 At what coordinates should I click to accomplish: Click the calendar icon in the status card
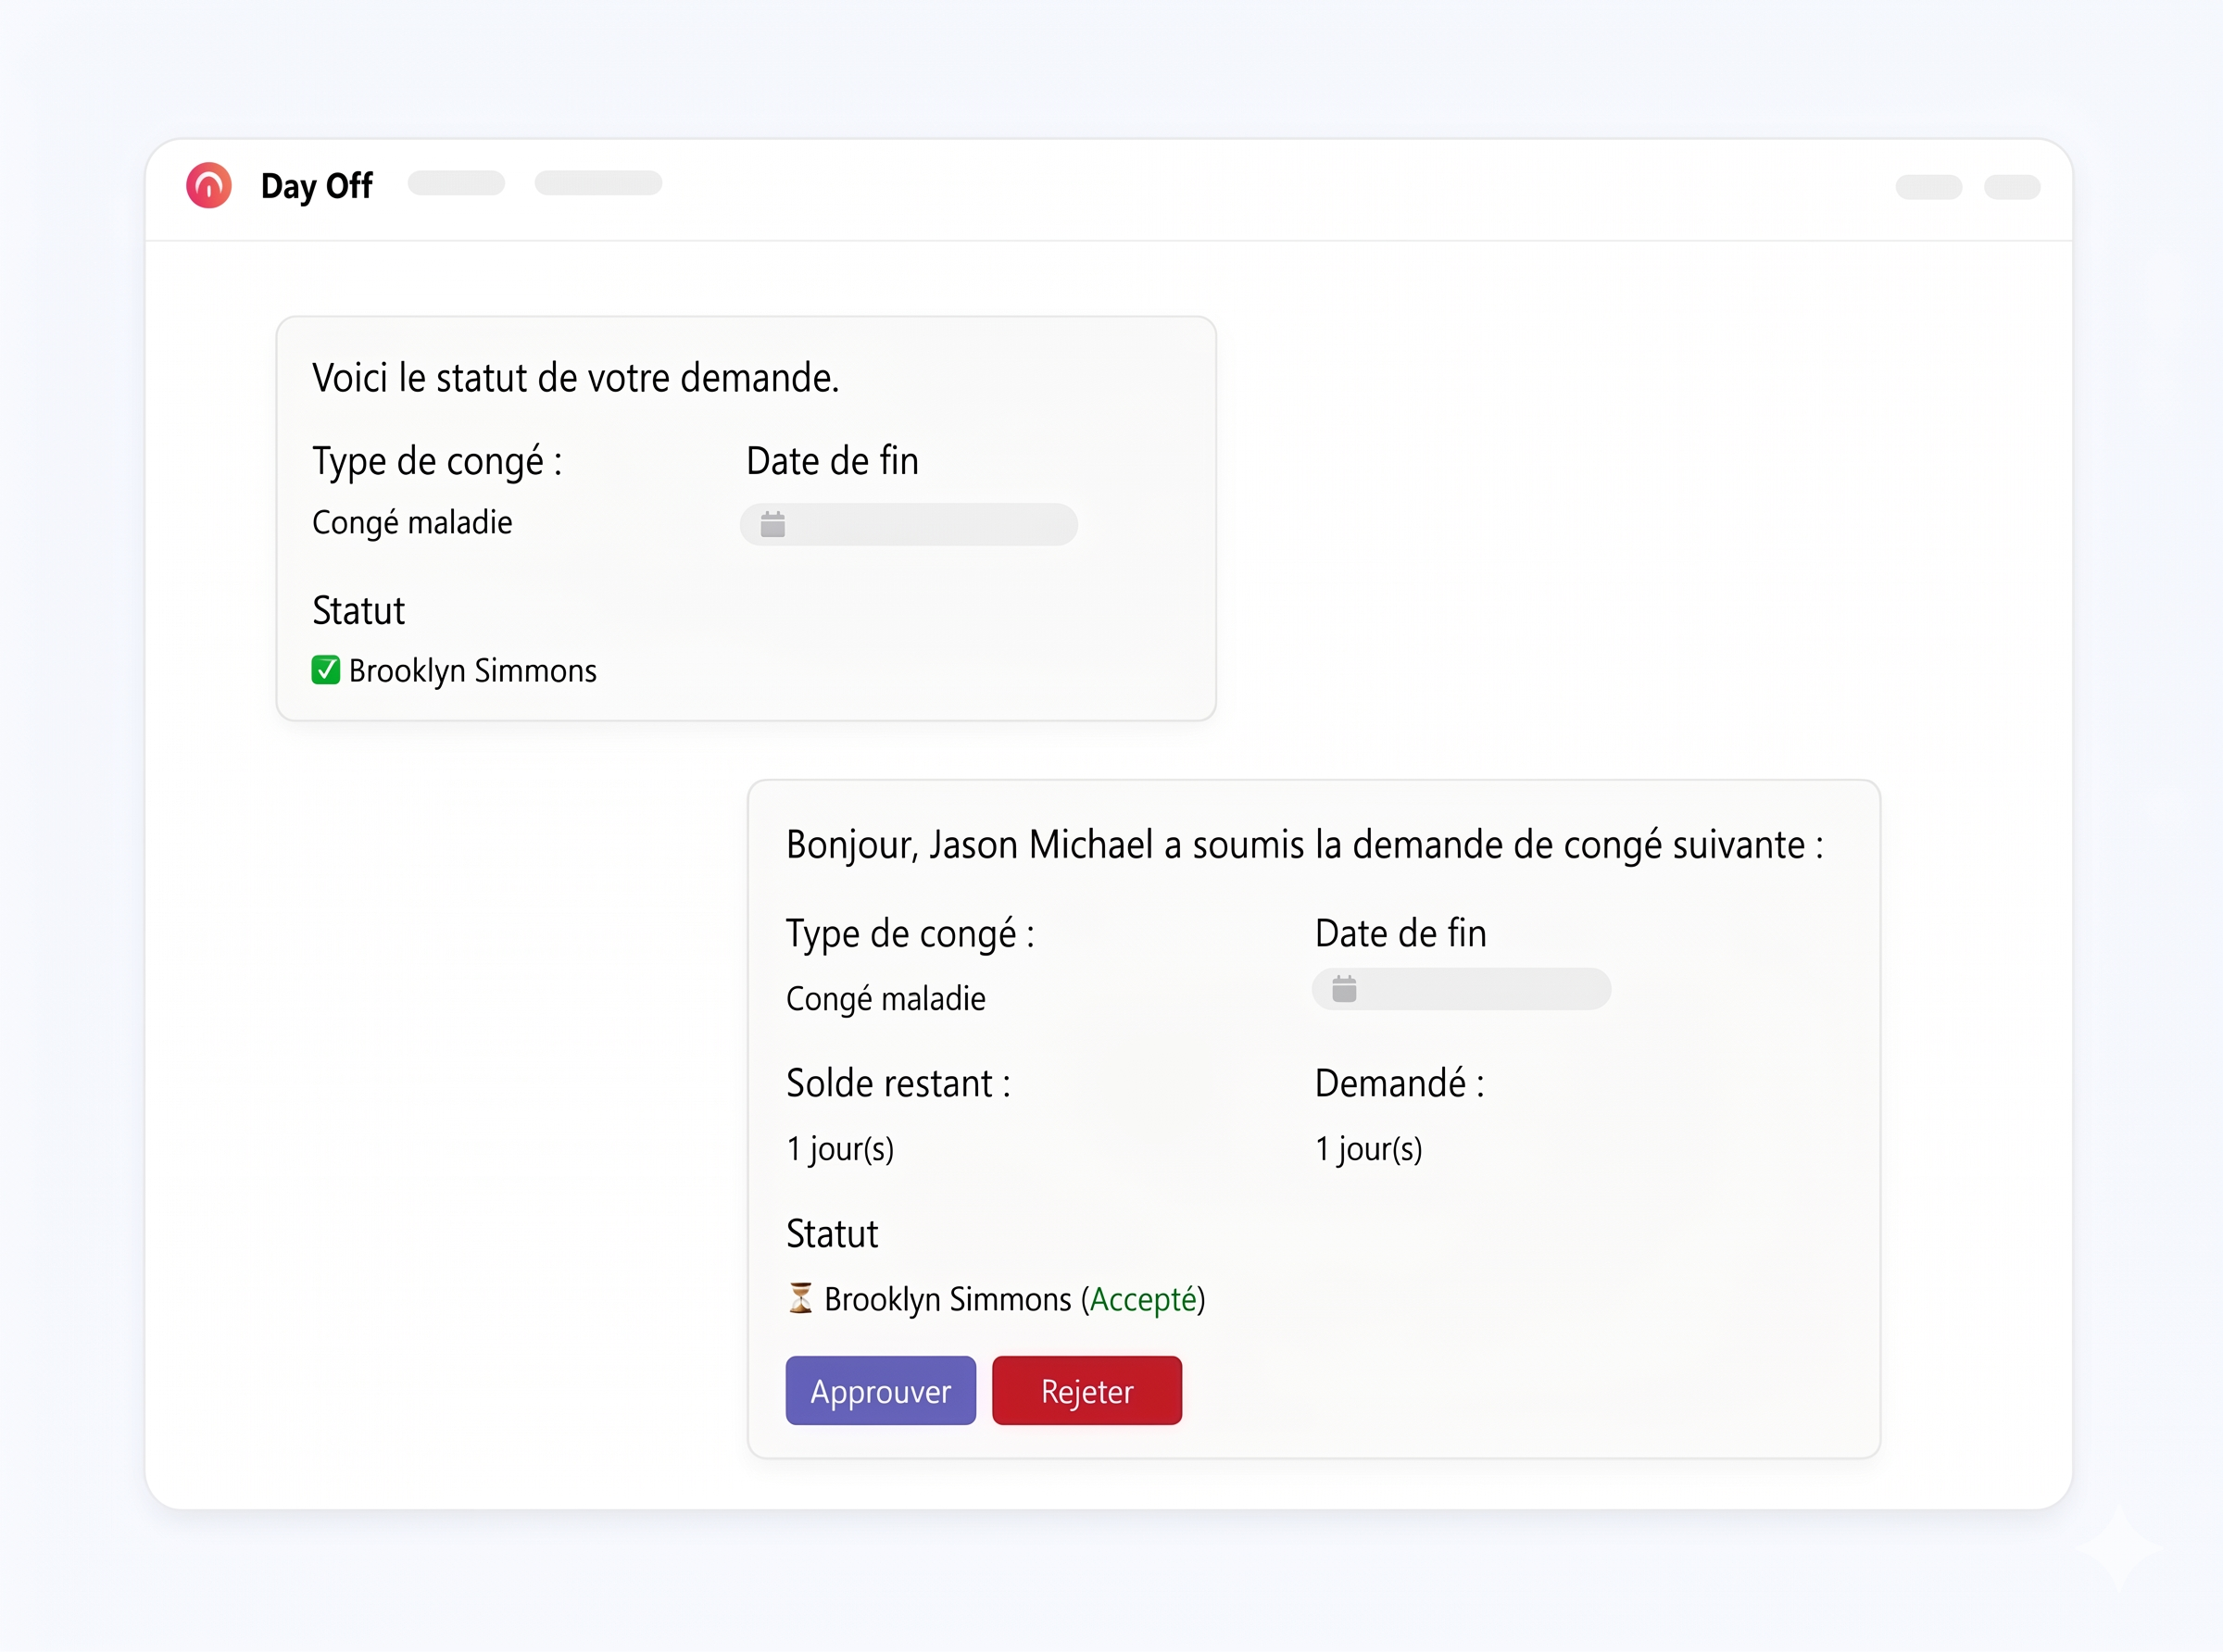pyautogui.click(x=773, y=524)
